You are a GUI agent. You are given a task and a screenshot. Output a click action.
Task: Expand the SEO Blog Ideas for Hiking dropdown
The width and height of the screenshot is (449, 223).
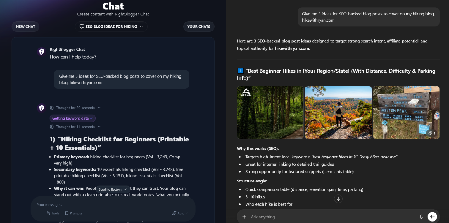pos(111,27)
